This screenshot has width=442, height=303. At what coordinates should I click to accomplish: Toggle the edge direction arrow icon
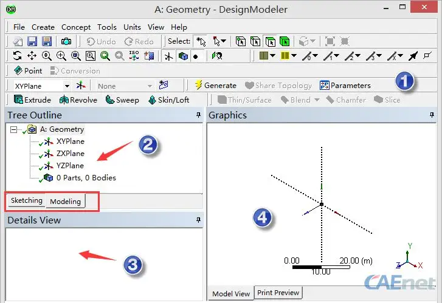point(413,56)
